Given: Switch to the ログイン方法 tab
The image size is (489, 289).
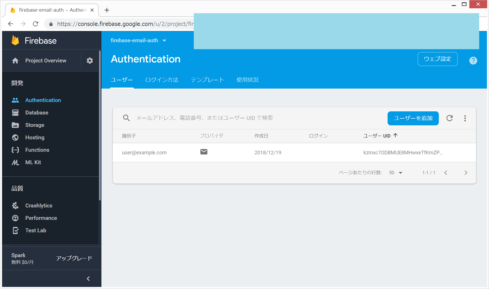Looking at the screenshot, I should (162, 80).
